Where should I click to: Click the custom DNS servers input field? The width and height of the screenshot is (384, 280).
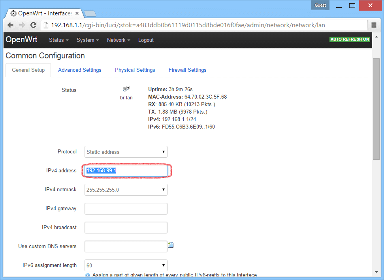tap(126, 246)
